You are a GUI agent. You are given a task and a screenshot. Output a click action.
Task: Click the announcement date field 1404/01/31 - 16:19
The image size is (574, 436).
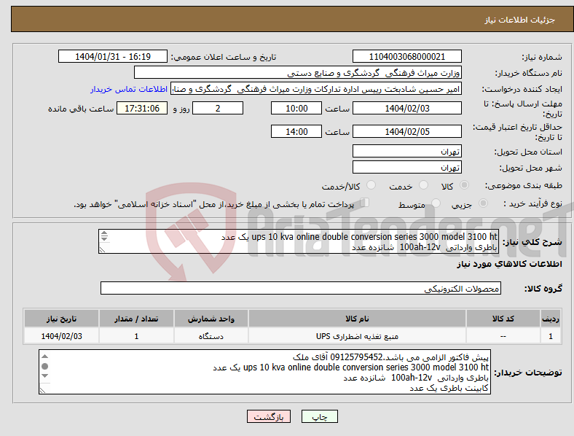click(113, 56)
